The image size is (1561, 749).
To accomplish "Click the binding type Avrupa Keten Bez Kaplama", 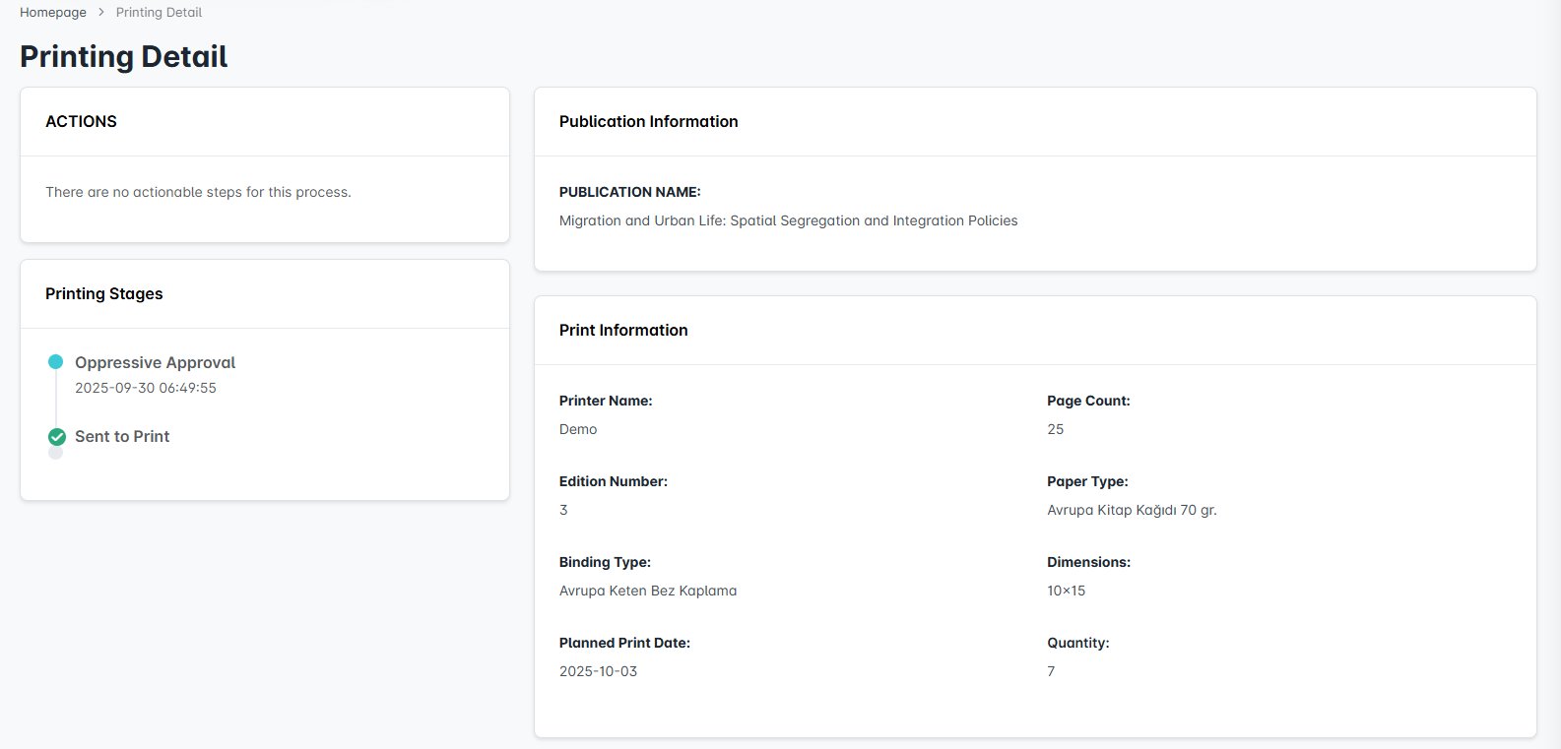I will pos(648,591).
